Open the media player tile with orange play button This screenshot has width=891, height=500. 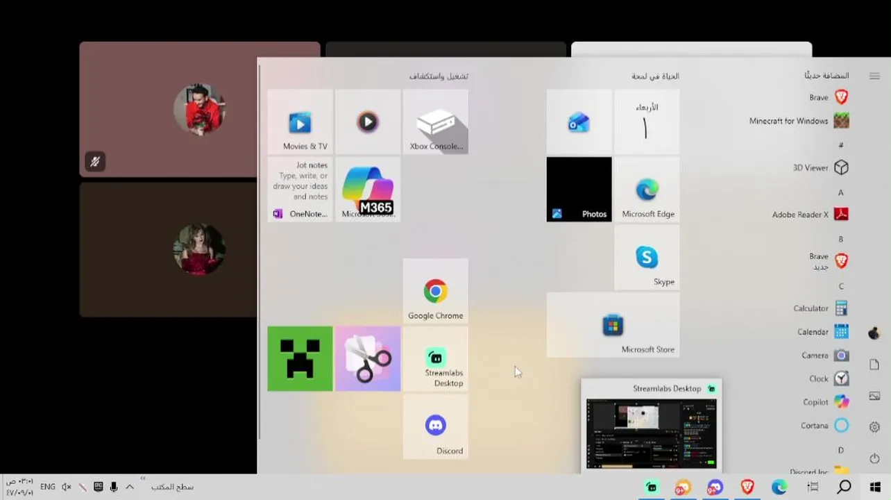(x=368, y=122)
